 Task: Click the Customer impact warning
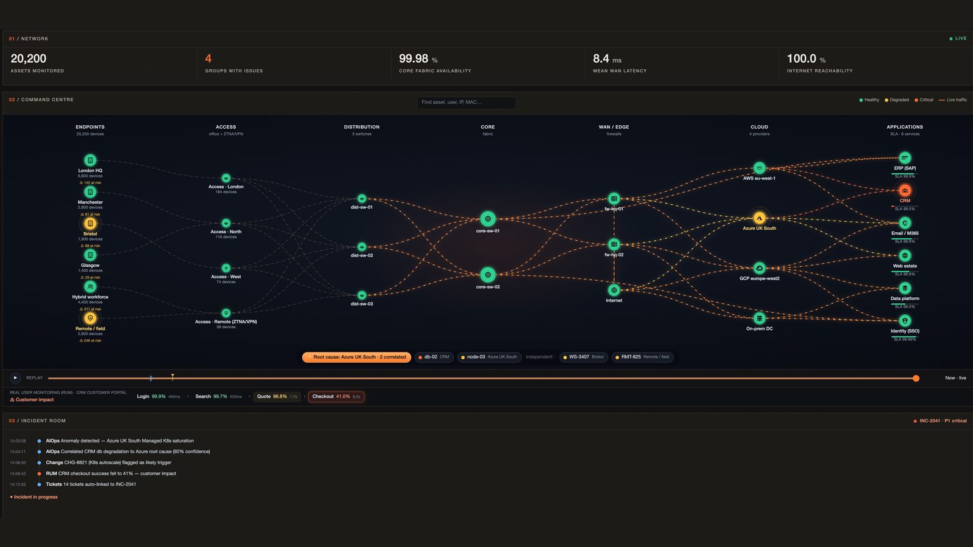32,400
